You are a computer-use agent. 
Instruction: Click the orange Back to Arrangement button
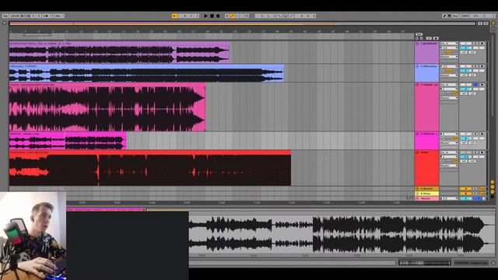[x=174, y=16]
